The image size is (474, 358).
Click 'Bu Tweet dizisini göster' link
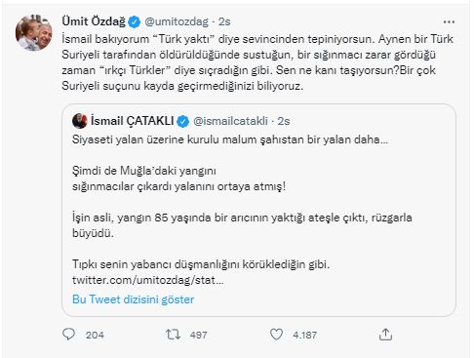(x=134, y=299)
